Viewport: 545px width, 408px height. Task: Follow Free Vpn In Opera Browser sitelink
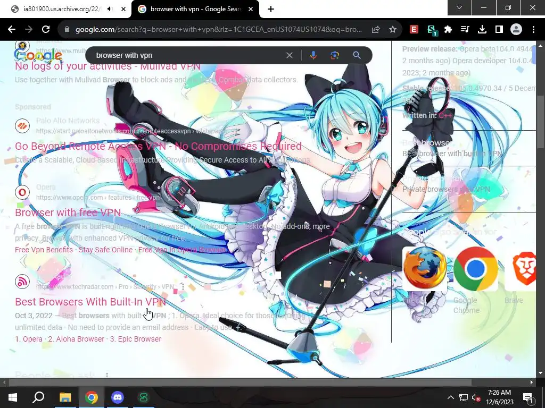(x=182, y=250)
